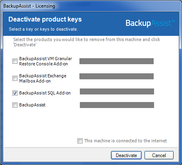This screenshot has width=182, height=165.
Task: Select the 'BackupAssist Exchange Mailbox Add-on' label text
Action: point(43,78)
